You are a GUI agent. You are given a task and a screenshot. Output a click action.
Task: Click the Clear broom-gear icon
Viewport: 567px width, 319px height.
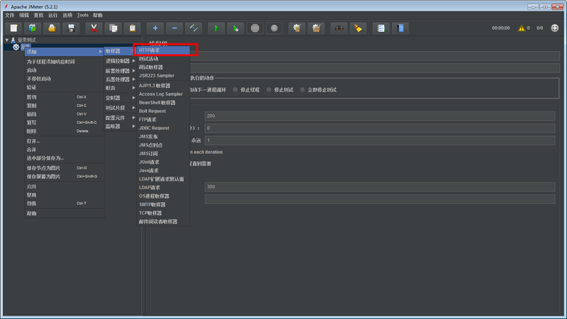pos(297,28)
